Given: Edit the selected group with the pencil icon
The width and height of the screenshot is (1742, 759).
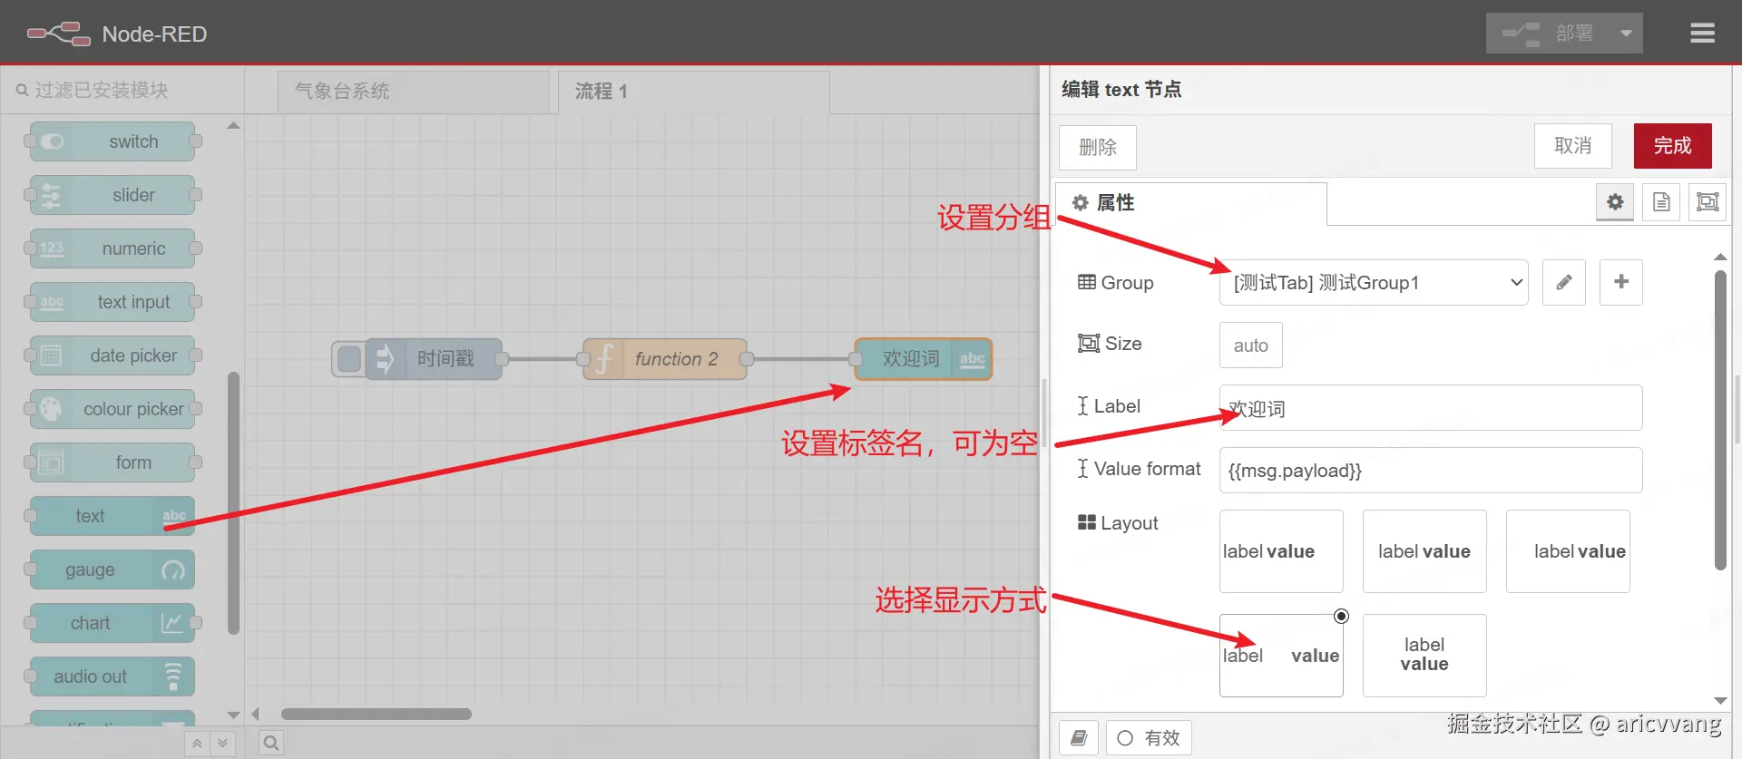Looking at the screenshot, I should click(x=1564, y=282).
